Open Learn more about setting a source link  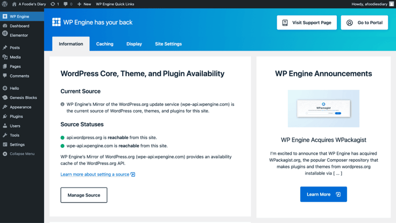pyautogui.click(x=95, y=174)
